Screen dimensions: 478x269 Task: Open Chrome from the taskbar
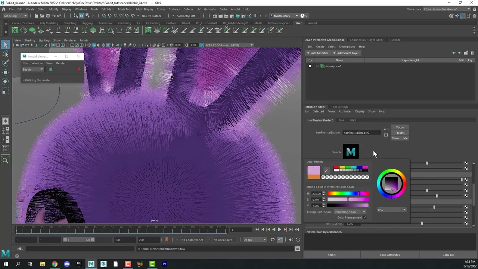coord(55,264)
